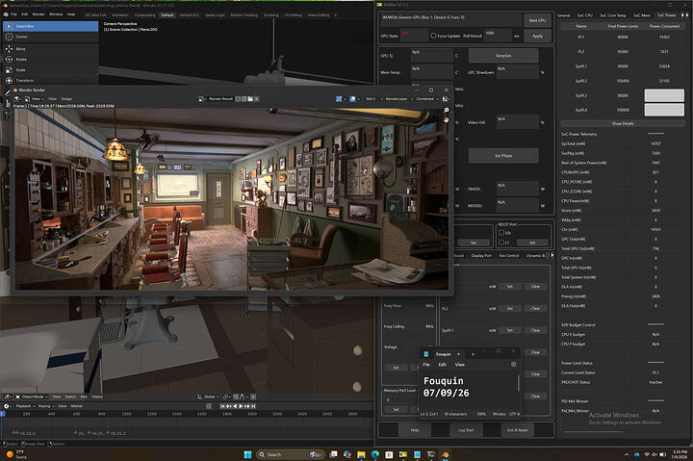The image size is (693, 461).
Task: Click the unlink X icon beside Render Result
Action: (257, 99)
